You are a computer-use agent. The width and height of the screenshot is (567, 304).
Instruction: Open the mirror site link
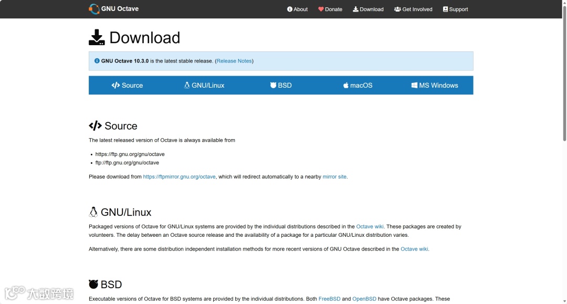coord(334,177)
